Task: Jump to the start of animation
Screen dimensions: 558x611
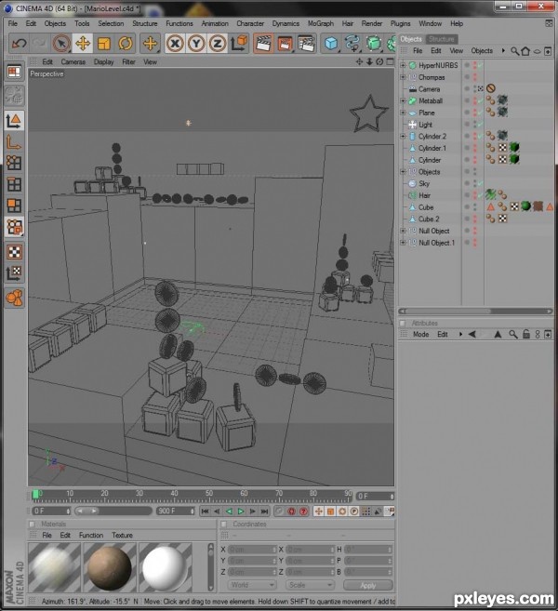Action: [205, 511]
